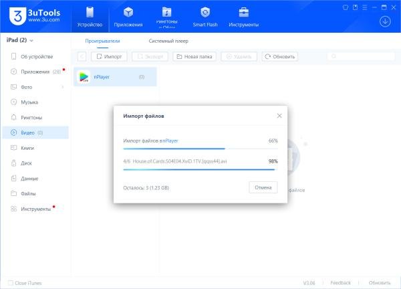Click the Диск USB icon in sidebar

coord(13,163)
